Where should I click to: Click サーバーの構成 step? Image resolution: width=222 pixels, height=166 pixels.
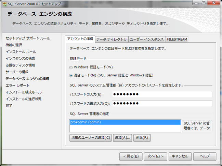pos(17,72)
